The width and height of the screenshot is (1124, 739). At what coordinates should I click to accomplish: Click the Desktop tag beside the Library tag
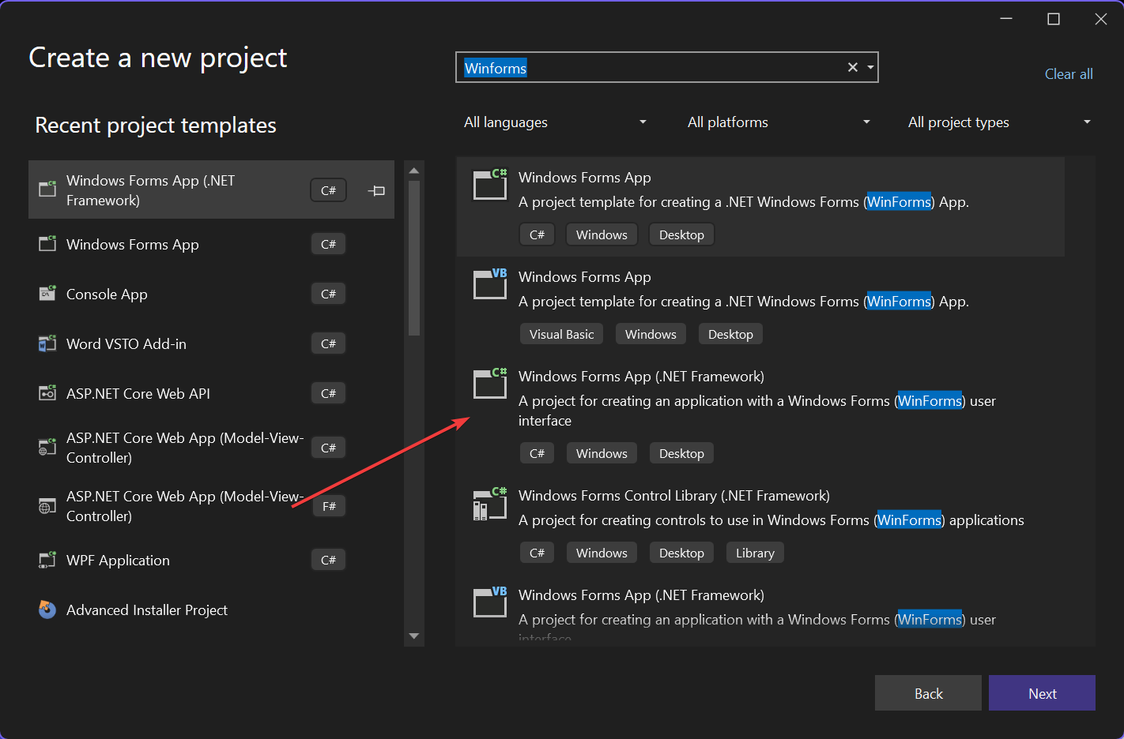click(x=681, y=553)
